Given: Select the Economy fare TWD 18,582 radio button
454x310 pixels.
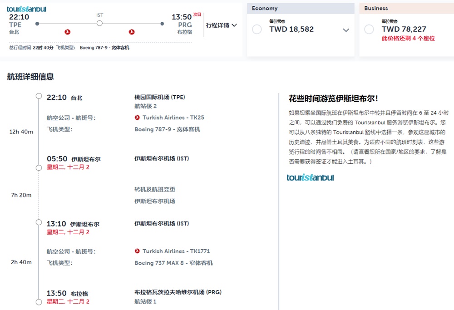Looking at the screenshot, I should tap(257, 29).
